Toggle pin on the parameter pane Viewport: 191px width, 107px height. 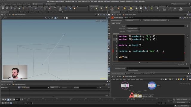point(188,15)
